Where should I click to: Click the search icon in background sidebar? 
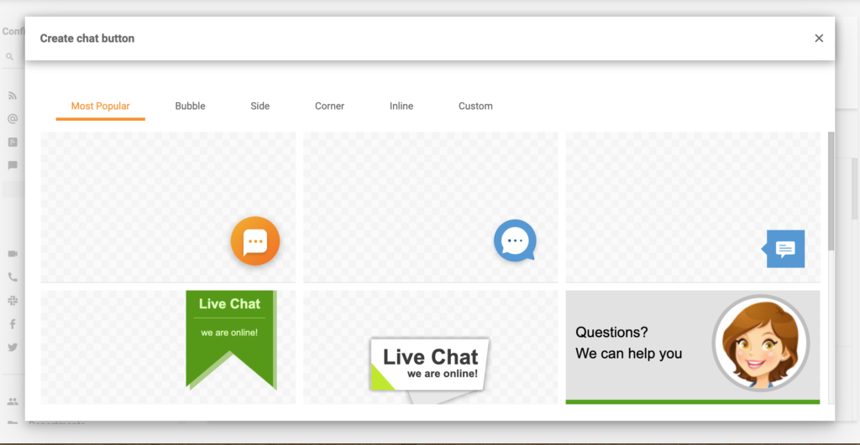click(10, 57)
